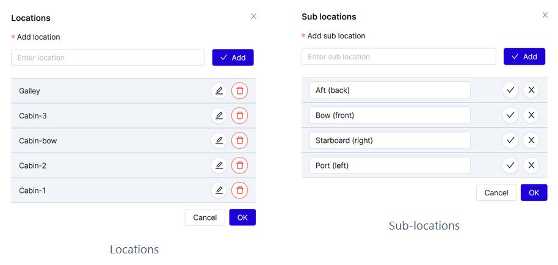Cancel the Locations dialog
Screen dimensions: 558x265
click(x=205, y=217)
